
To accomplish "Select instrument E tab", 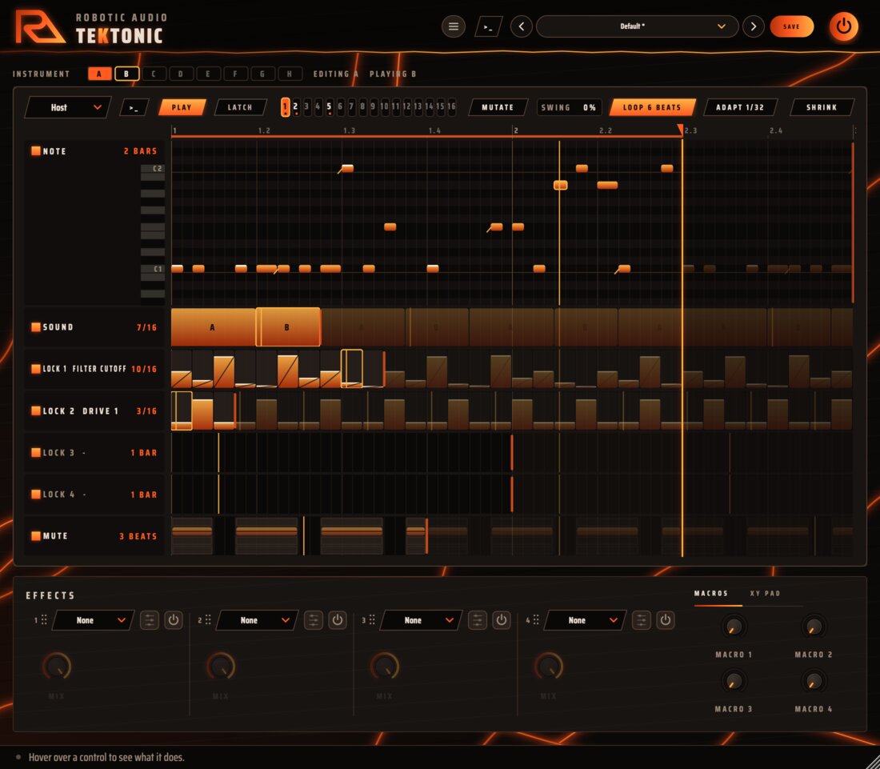I will [208, 74].
